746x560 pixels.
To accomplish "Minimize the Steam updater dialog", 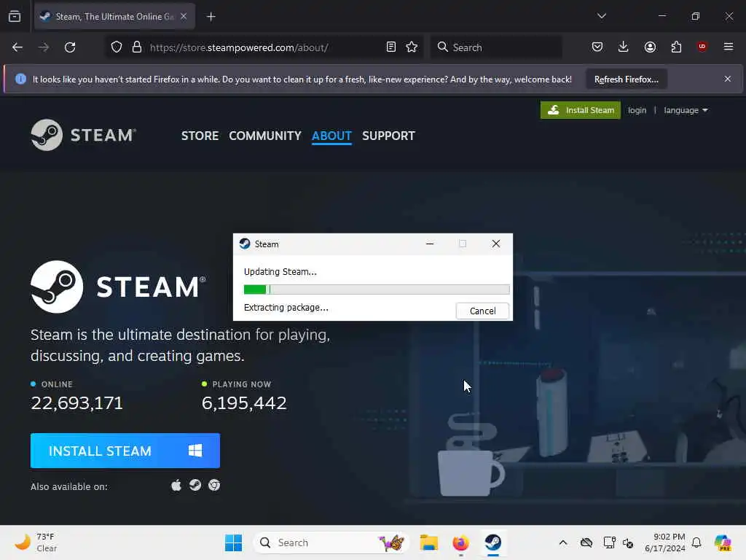I will point(430,244).
